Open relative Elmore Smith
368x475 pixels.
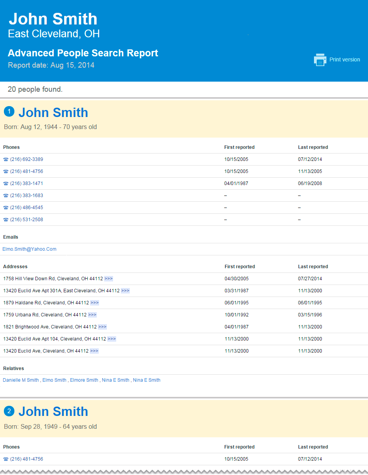tap(84, 380)
